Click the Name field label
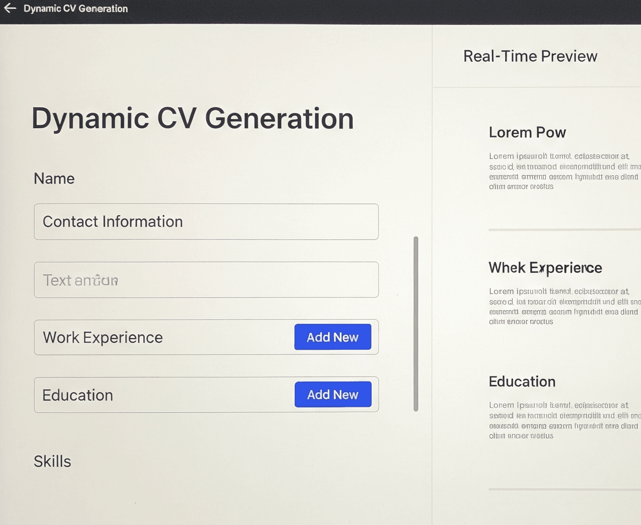 click(54, 179)
